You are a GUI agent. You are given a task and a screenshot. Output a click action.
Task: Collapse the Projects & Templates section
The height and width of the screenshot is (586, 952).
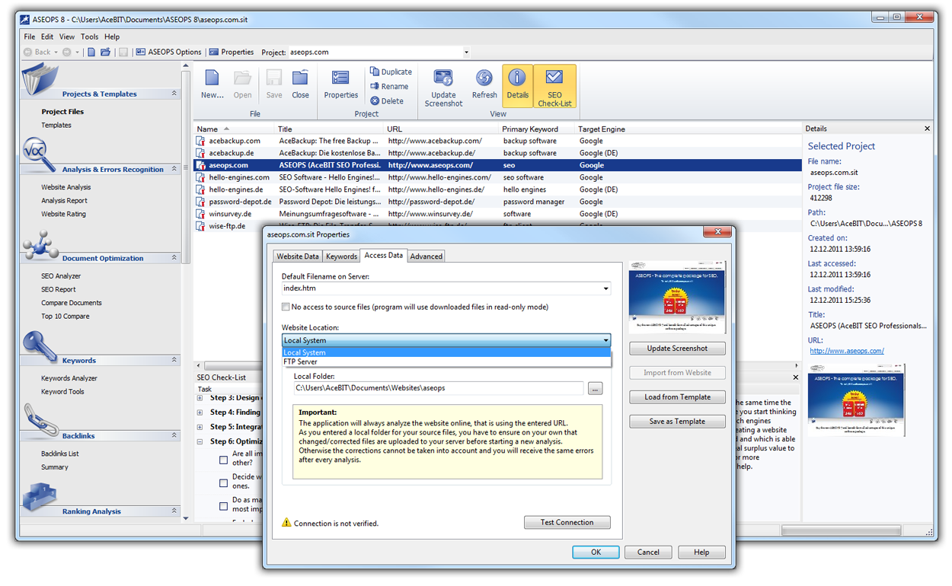pos(174,94)
